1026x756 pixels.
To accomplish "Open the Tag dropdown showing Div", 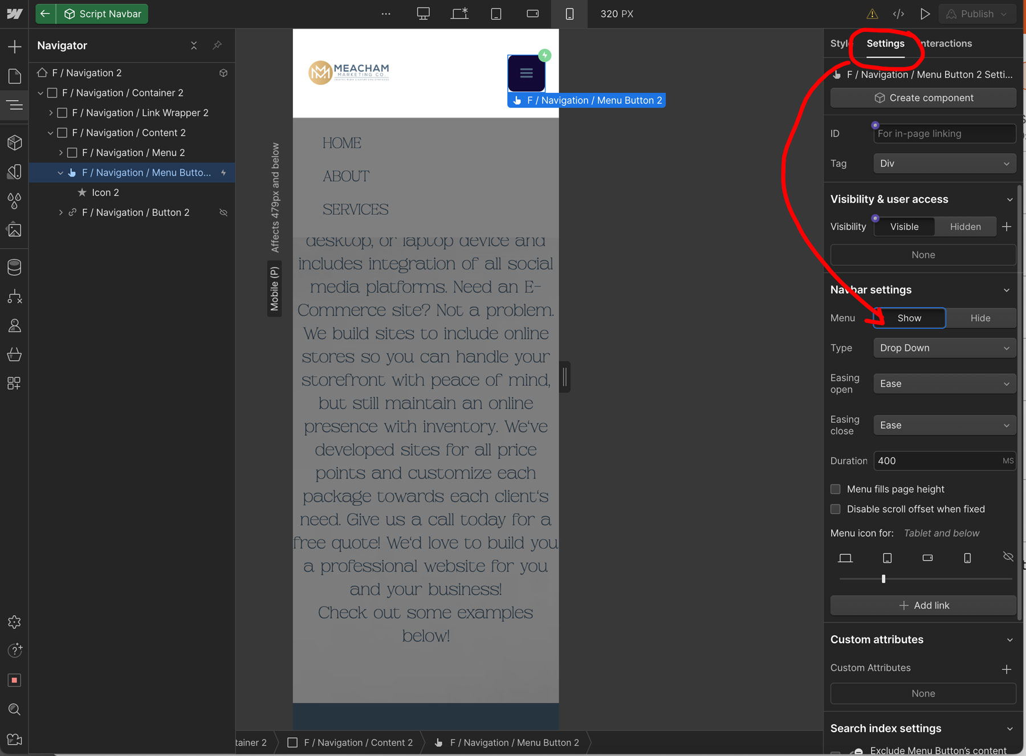I will coord(944,163).
